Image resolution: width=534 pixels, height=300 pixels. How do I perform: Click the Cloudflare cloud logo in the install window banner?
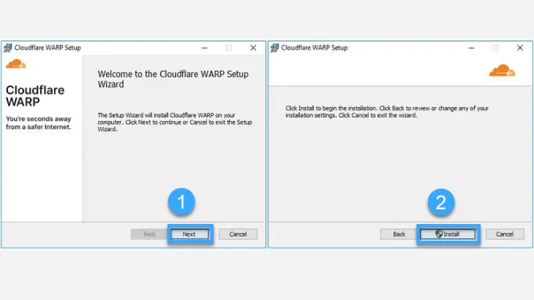click(502, 70)
